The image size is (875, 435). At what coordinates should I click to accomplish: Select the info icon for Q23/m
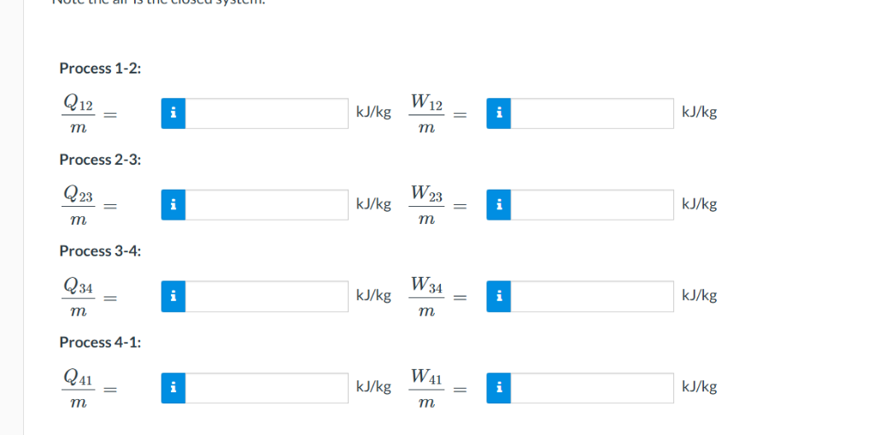tap(173, 204)
